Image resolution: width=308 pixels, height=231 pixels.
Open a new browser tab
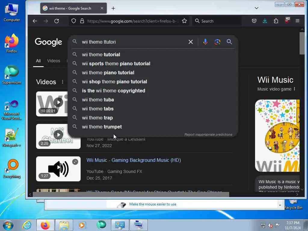[113, 8]
